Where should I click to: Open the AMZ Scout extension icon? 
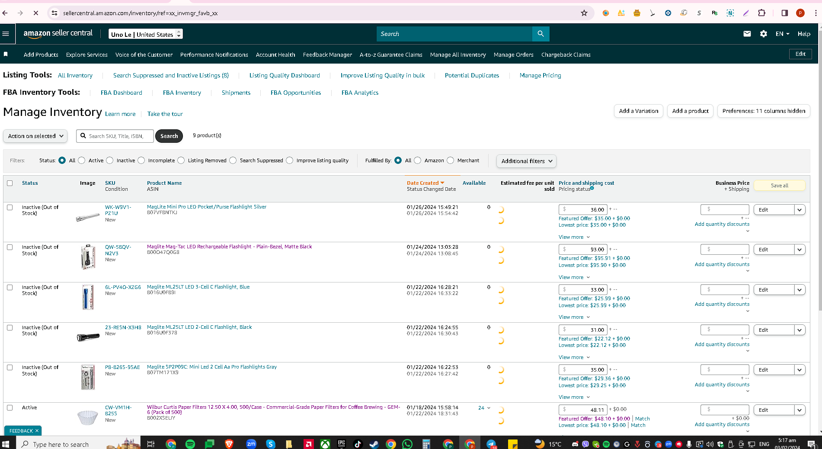(621, 13)
